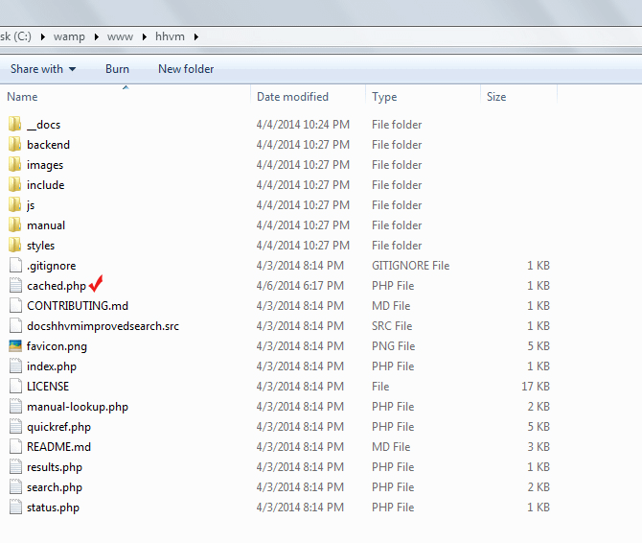Click the LICENSE file icon
642x543 pixels.
click(15, 386)
